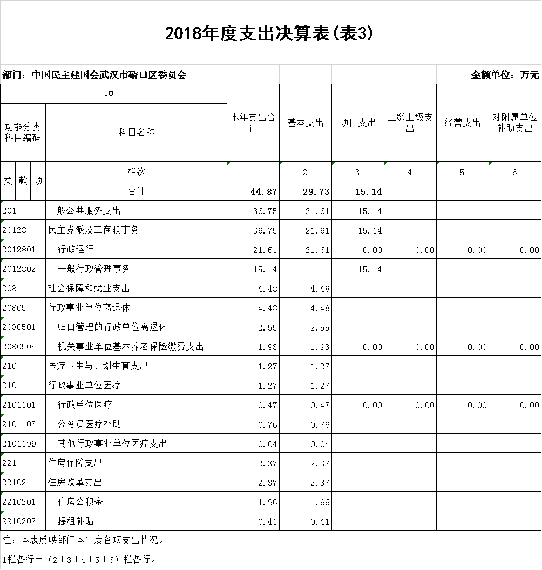The image size is (542, 570).
Task: Select code cell 2080501
Action: pyautogui.click(x=23, y=327)
